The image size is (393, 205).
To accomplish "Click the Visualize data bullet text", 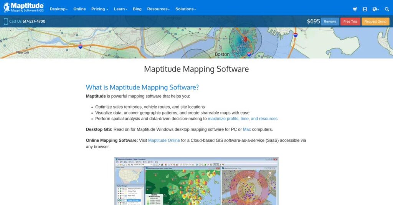I will pos(172,113).
